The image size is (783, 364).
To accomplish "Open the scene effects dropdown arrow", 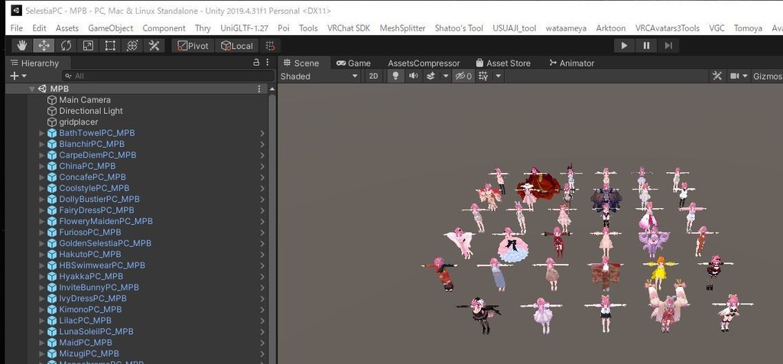I will [x=446, y=76].
